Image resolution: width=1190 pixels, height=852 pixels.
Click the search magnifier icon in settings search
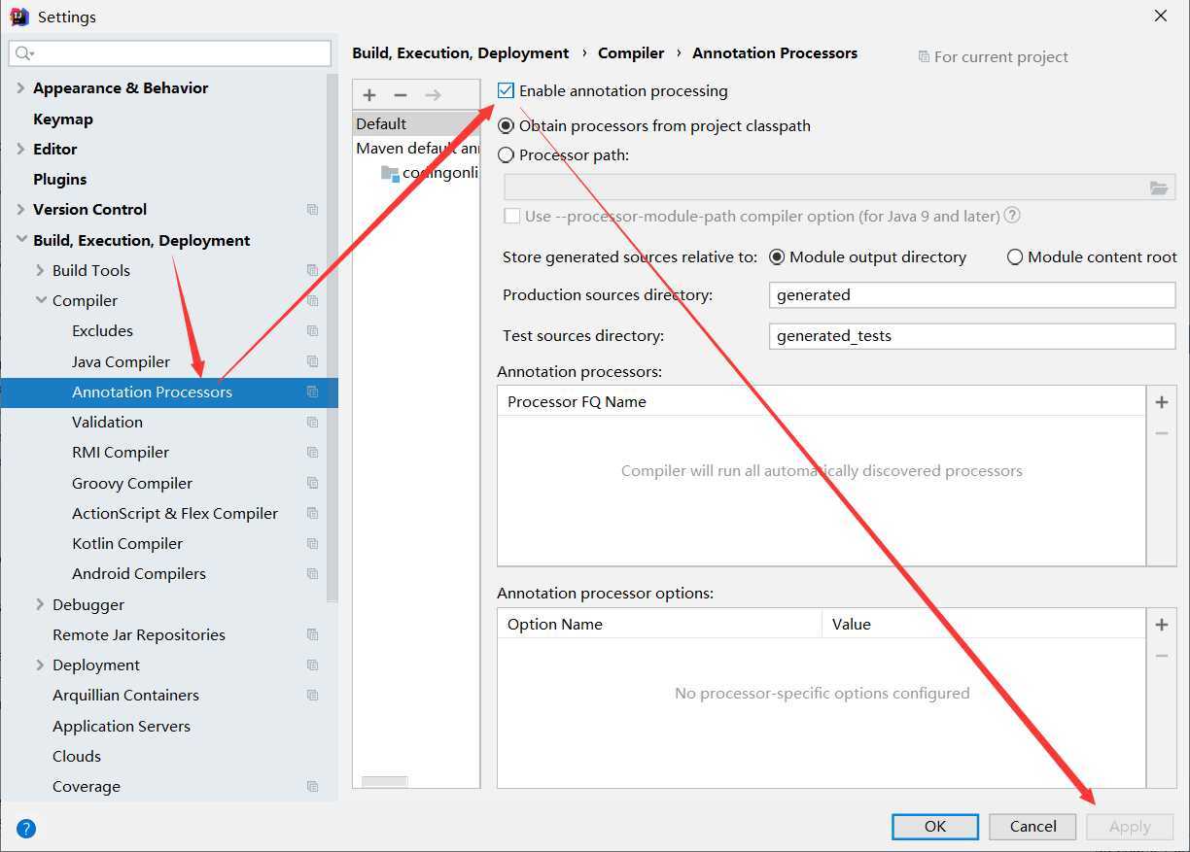coord(24,53)
